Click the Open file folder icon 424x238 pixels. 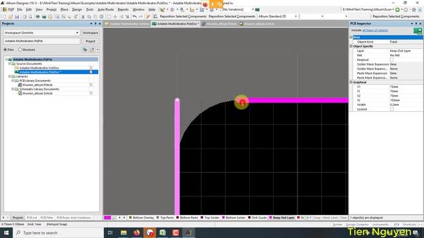[x=11, y=17]
